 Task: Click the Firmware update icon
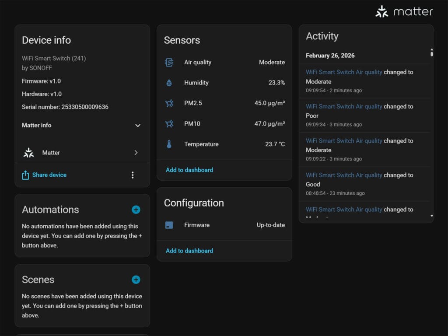click(169, 225)
